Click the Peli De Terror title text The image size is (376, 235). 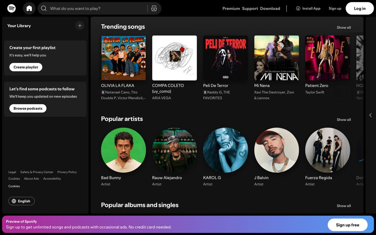click(x=216, y=86)
